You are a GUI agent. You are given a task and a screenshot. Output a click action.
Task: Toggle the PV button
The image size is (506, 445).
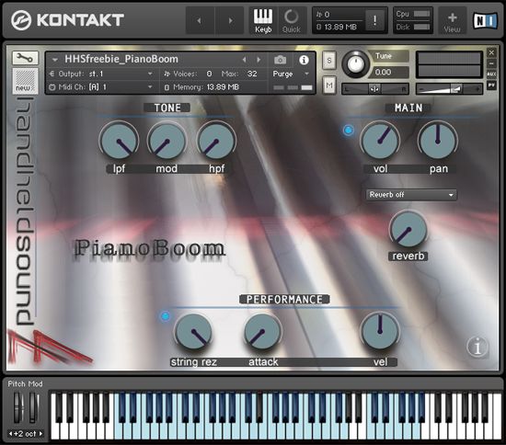tap(491, 86)
